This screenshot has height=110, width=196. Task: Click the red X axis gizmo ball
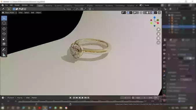[x=158, y=23]
